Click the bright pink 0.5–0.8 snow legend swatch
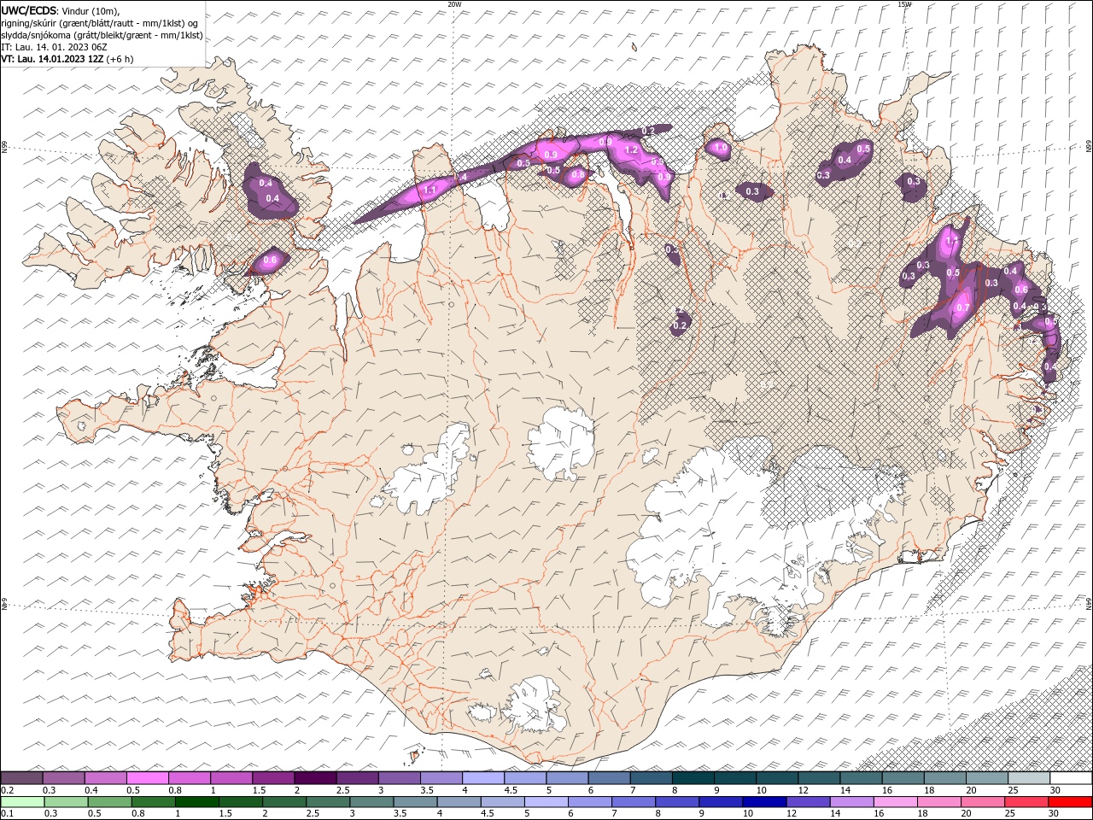 coord(148,778)
